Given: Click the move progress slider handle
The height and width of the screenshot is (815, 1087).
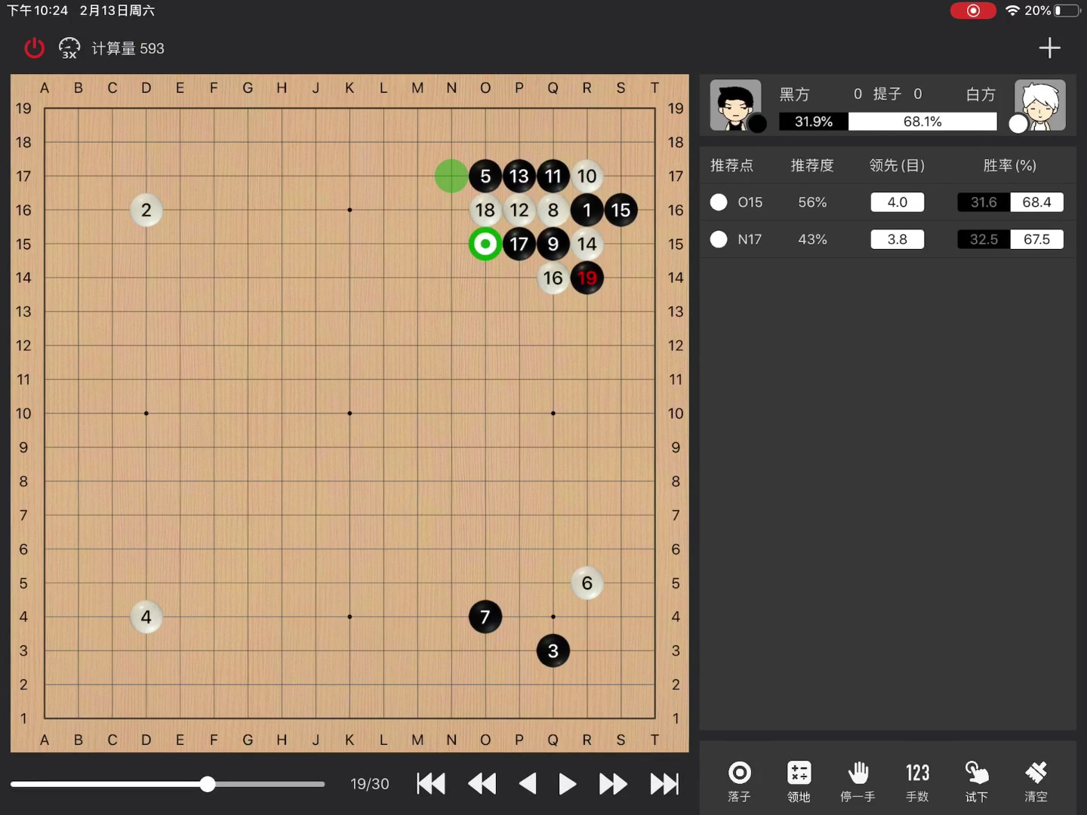Looking at the screenshot, I should tap(208, 784).
